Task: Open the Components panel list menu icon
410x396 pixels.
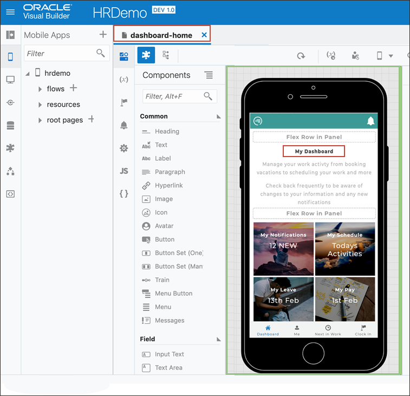Action: coord(209,75)
